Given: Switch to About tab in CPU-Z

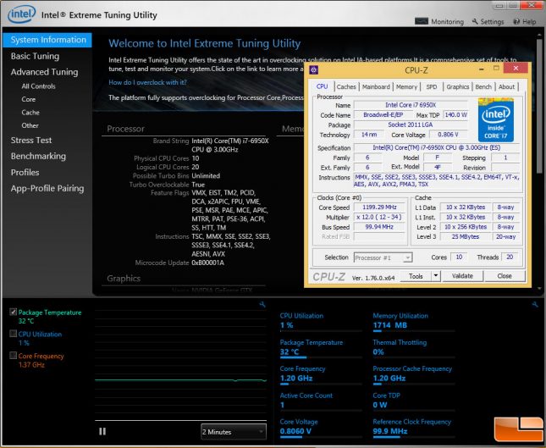Looking at the screenshot, I should click(x=506, y=86).
